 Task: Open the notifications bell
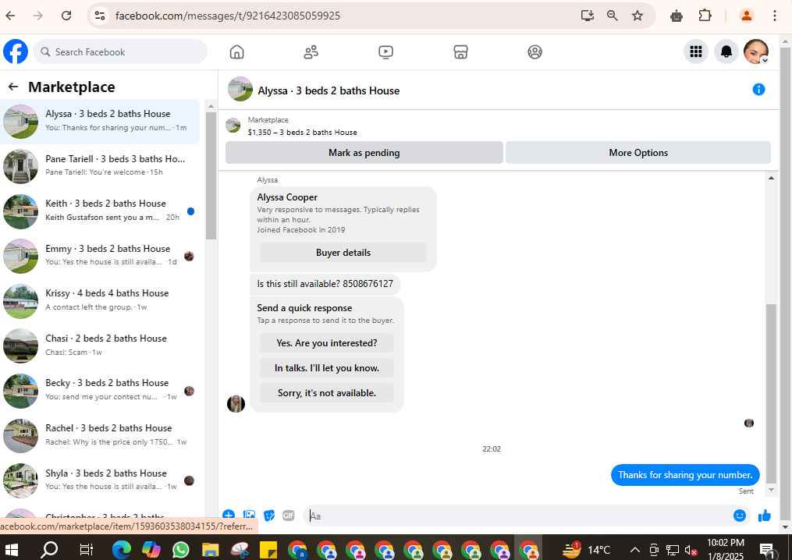tap(726, 51)
